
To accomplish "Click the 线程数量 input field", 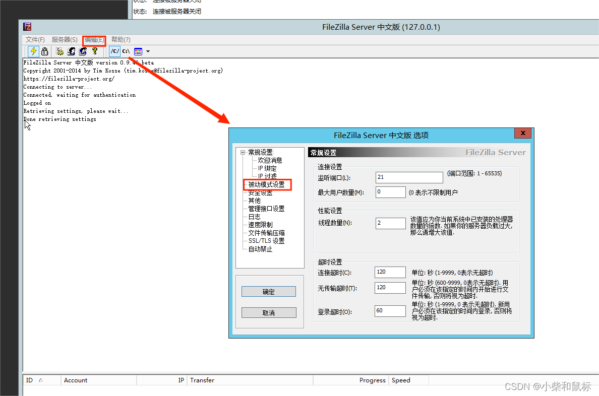I will 390,223.
